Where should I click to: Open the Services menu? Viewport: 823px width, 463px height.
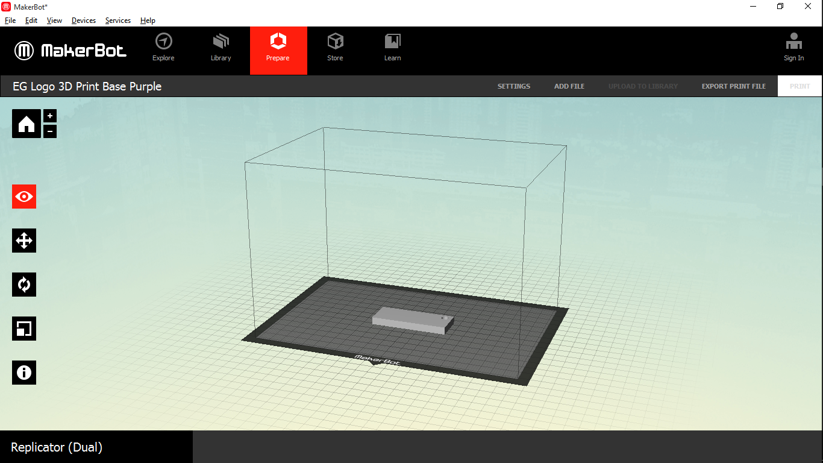tap(118, 20)
